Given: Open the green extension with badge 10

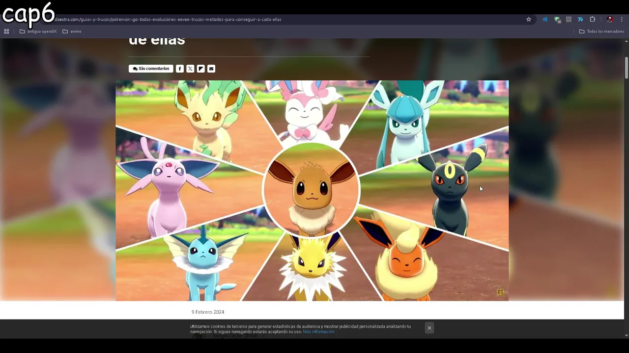Looking at the screenshot, I should tap(557, 20).
